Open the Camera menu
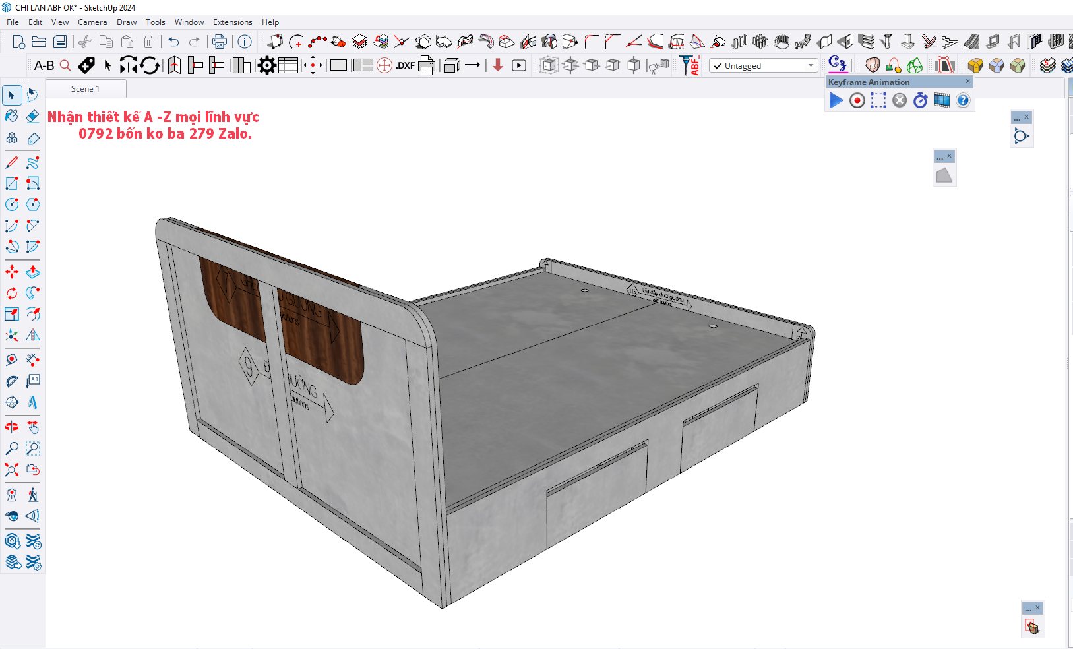 92,22
